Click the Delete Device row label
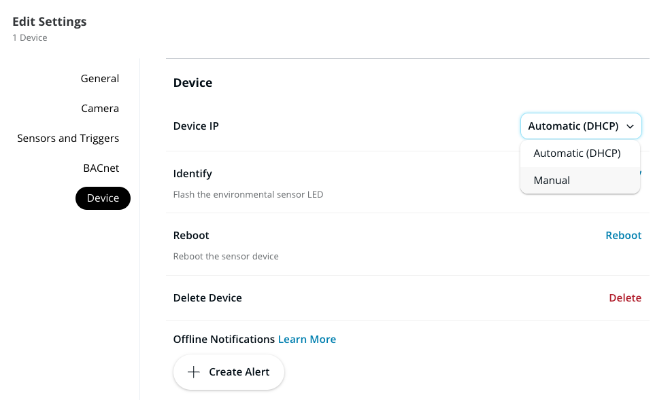 point(207,298)
